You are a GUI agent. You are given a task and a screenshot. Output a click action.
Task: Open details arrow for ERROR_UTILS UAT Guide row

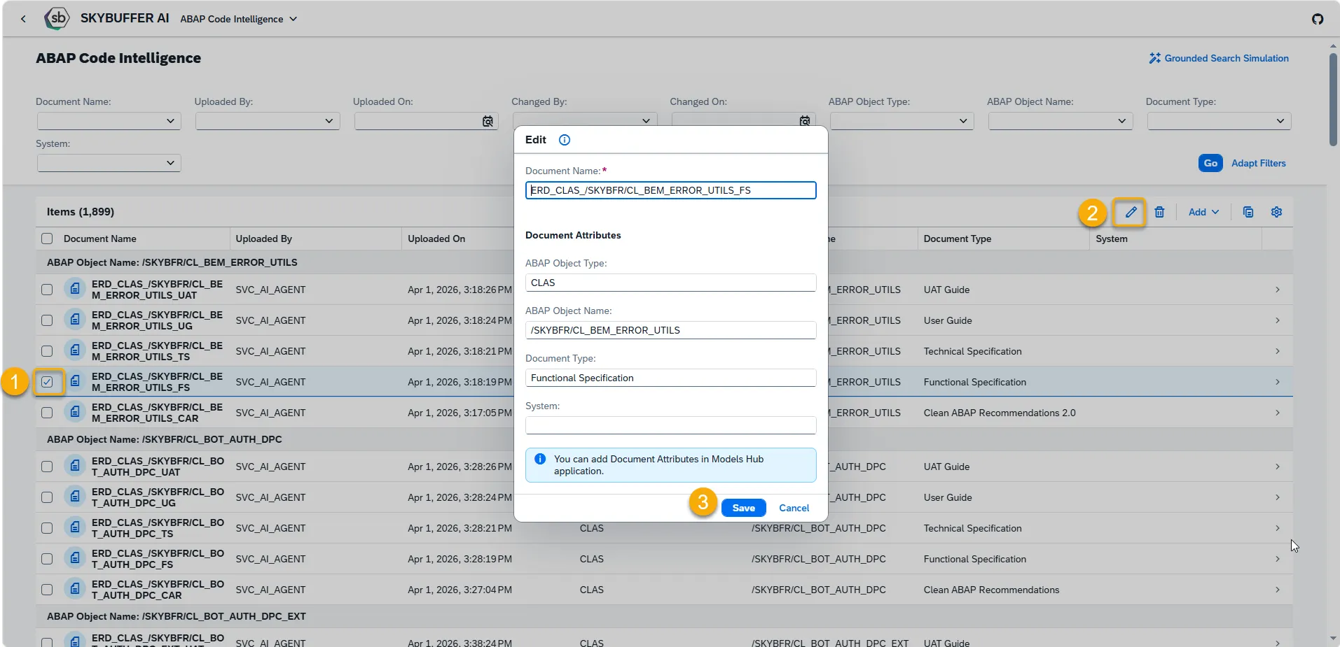click(x=1277, y=290)
